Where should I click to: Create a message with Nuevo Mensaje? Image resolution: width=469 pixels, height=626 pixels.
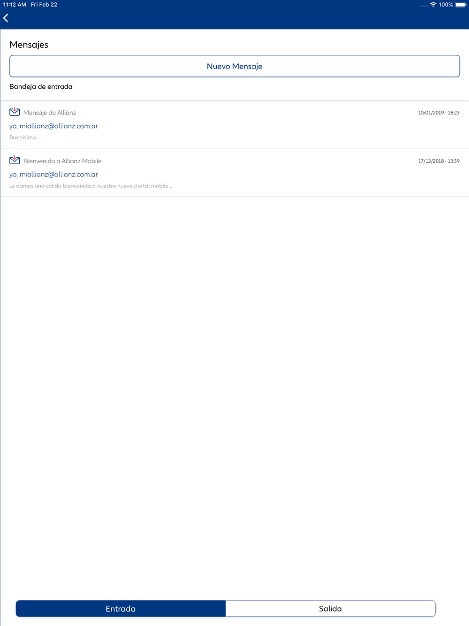click(234, 66)
